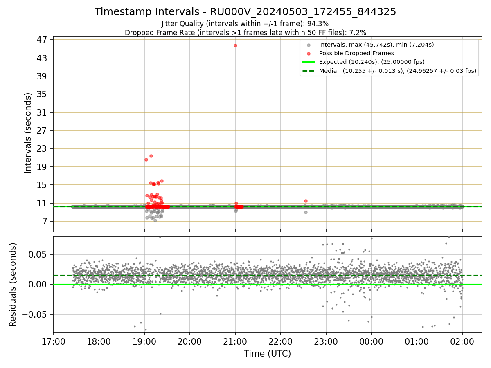Click the "Time (UTC)" x-axis label
This screenshot has width=491, height=368.
pyautogui.click(x=268, y=354)
